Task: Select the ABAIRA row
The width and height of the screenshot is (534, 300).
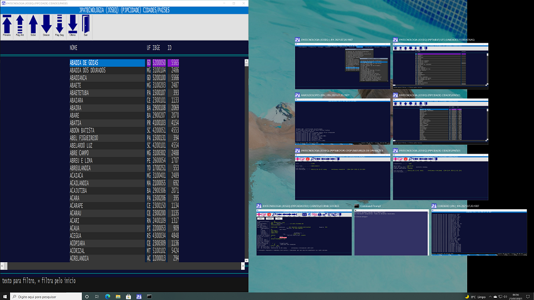Action: tap(124, 107)
